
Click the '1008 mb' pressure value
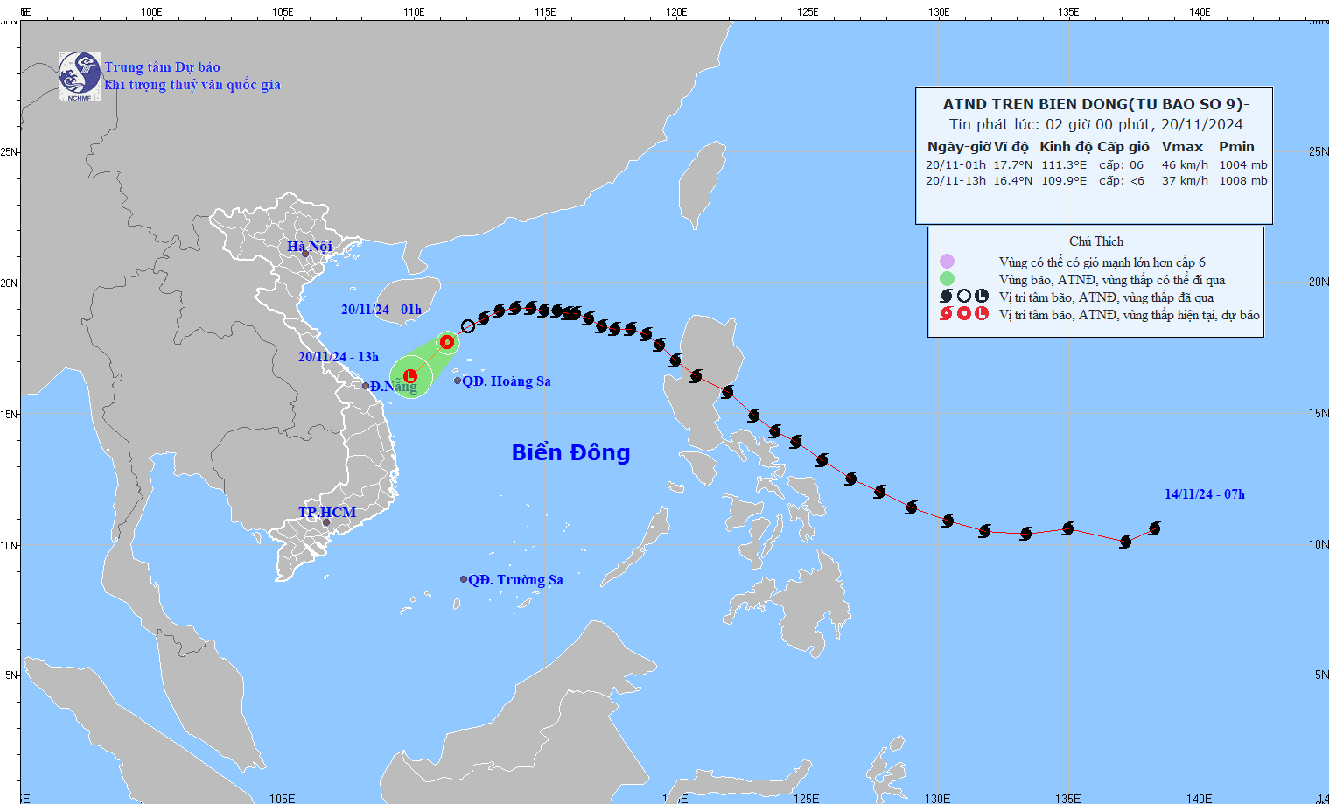coord(1243,181)
